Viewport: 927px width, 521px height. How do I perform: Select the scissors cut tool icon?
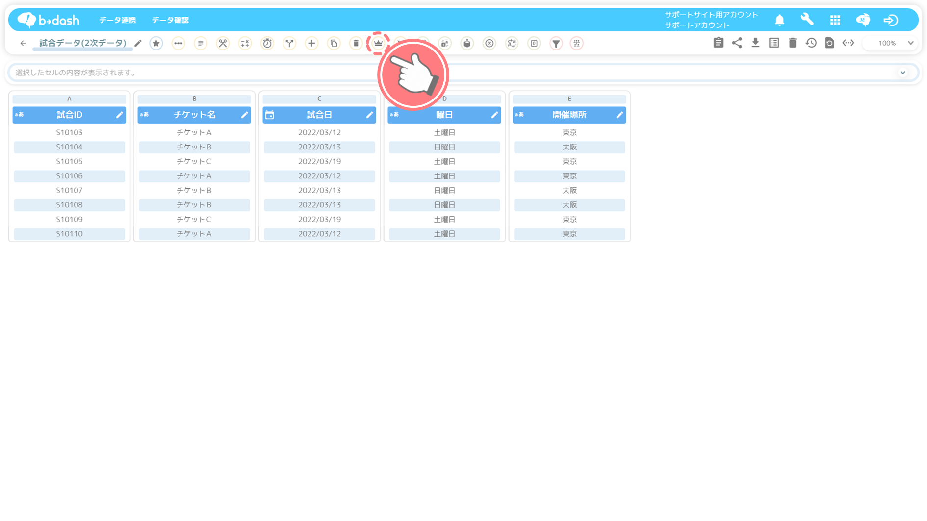coord(223,43)
